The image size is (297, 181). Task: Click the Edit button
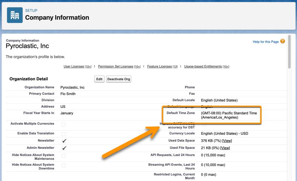[99, 79]
